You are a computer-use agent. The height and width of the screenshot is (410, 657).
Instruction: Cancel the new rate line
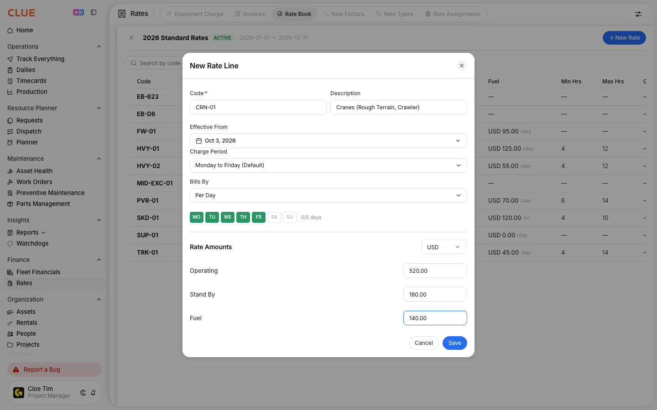click(424, 343)
